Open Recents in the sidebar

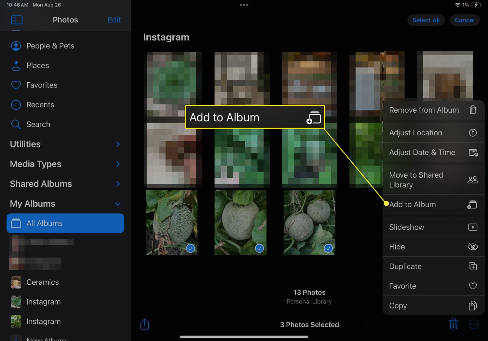40,105
